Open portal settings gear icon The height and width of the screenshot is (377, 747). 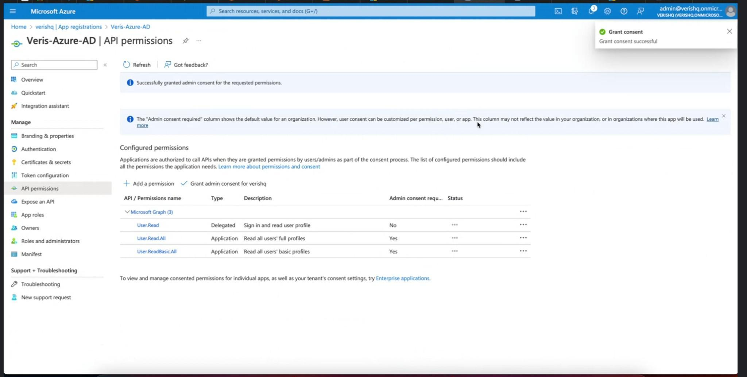[607, 11]
